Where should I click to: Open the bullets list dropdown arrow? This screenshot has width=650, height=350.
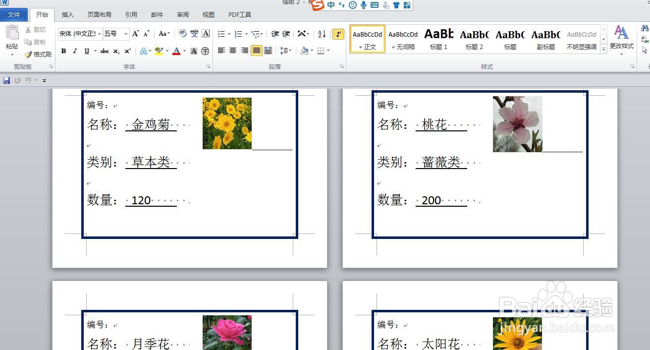[229, 34]
